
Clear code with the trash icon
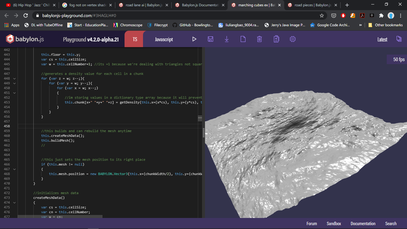(259, 39)
